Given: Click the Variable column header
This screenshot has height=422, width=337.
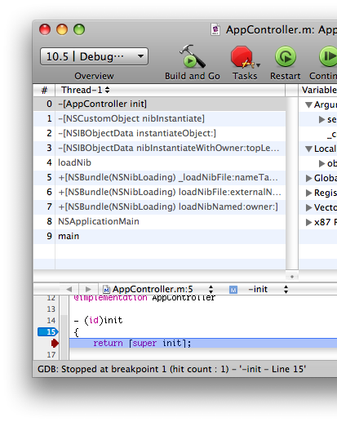Looking at the screenshot, I should (318, 90).
